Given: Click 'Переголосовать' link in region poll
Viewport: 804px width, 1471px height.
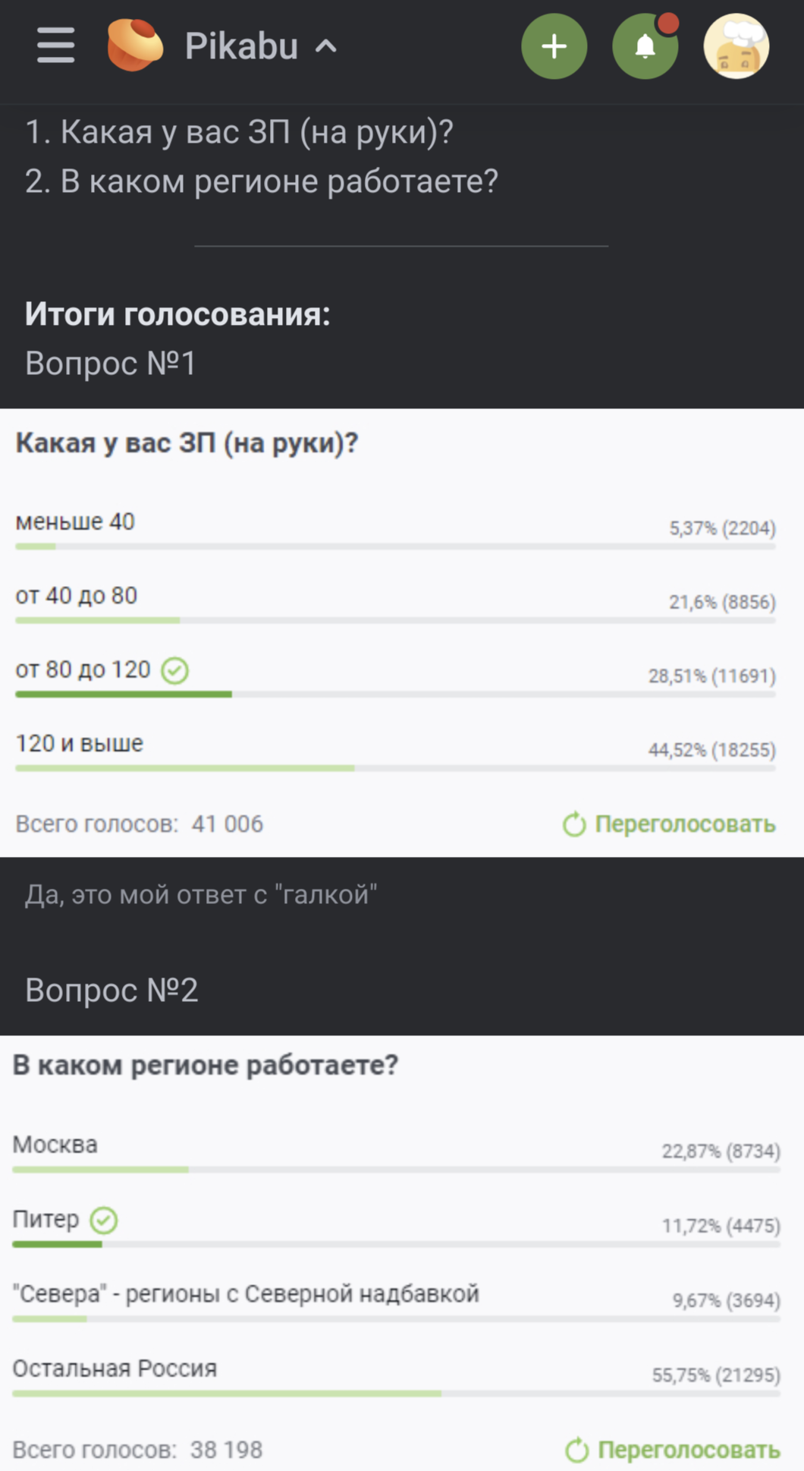Looking at the screenshot, I should (689, 1450).
